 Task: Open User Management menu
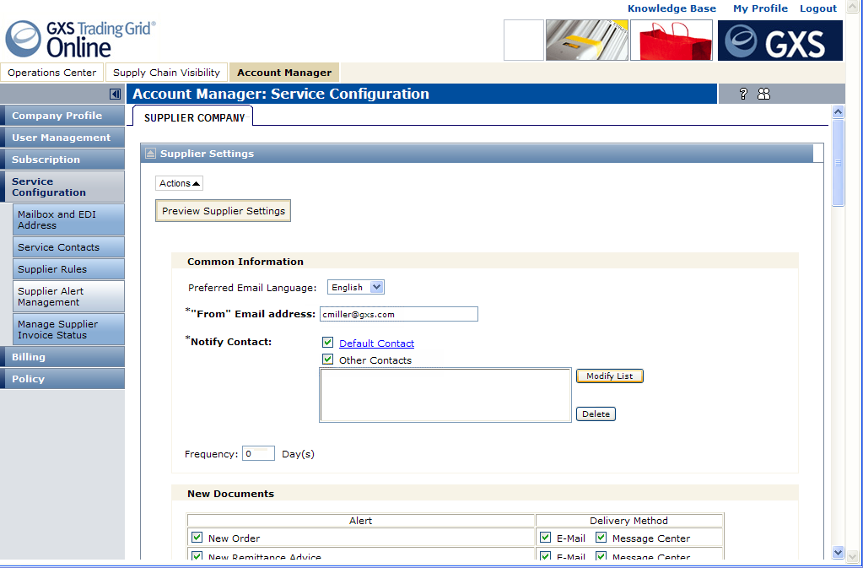[x=62, y=138]
